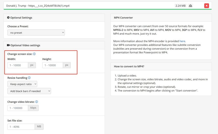Click the camera icon in Optional Video settings
The height and width of the screenshot is (134, 218).
point(8,45)
